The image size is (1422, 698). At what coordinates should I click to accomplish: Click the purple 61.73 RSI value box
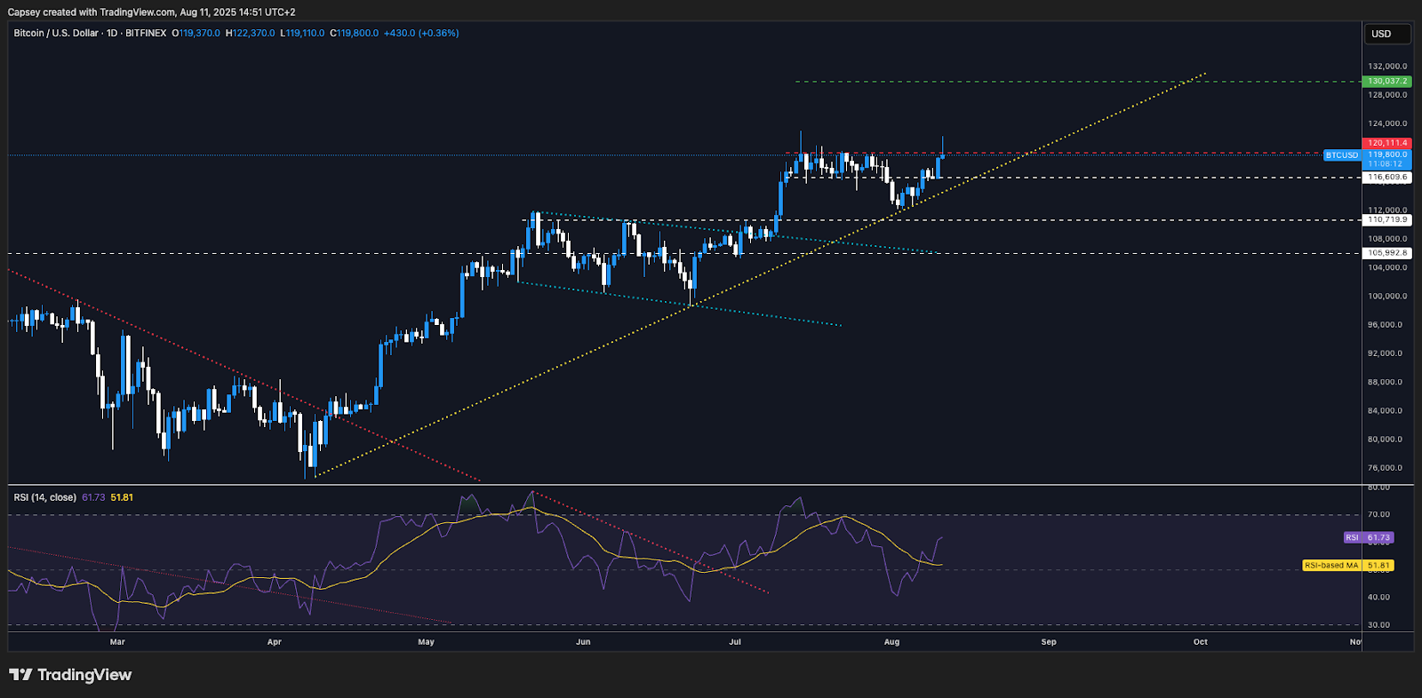click(1379, 538)
